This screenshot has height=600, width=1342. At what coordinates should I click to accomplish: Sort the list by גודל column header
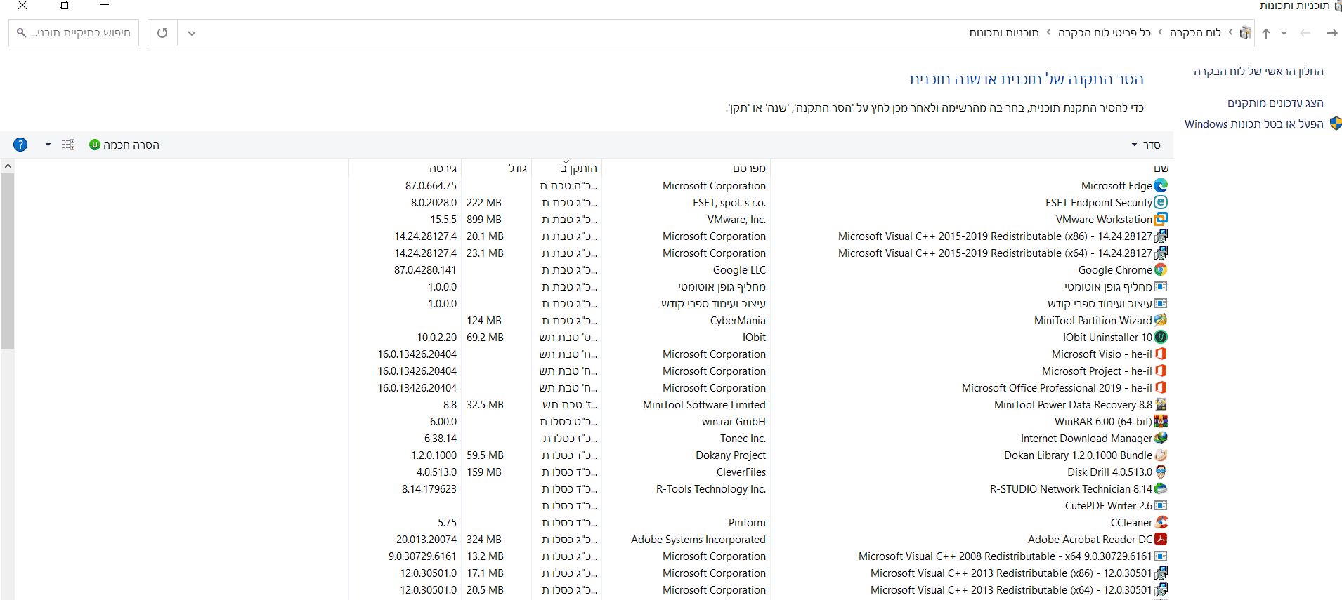pyautogui.click(x=518, y=168)
